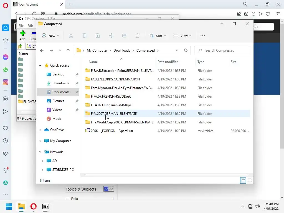Open the Sort dropdown in Explorer

(158, 36)
